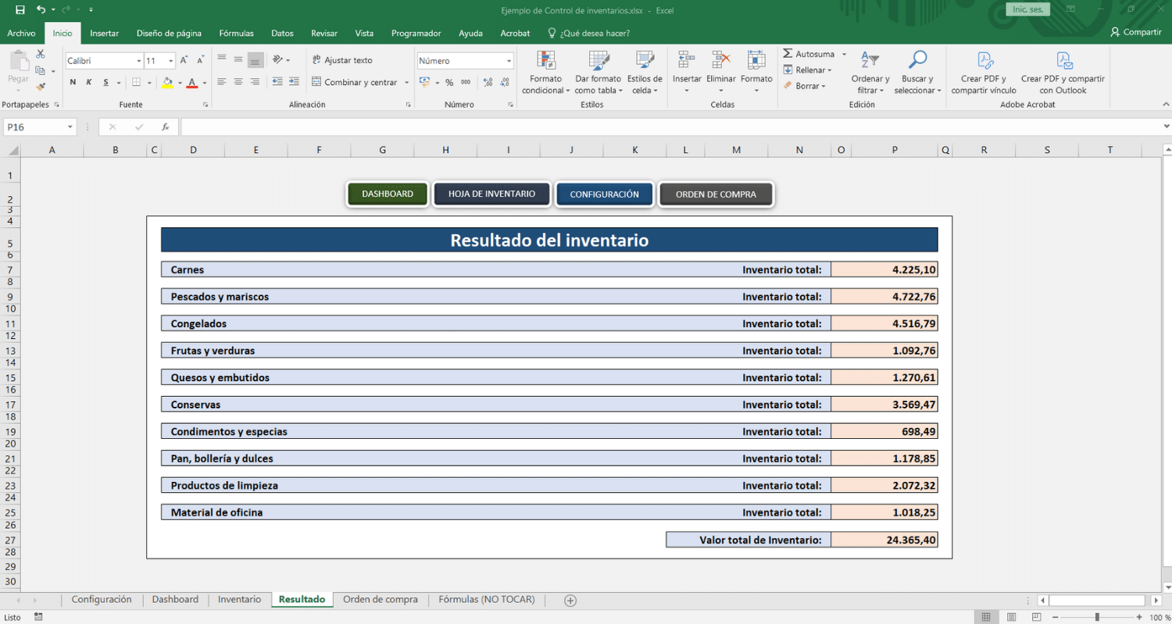Apply percent style format
The width and height of the screenshot is (1172, 624).
point(449,82)
